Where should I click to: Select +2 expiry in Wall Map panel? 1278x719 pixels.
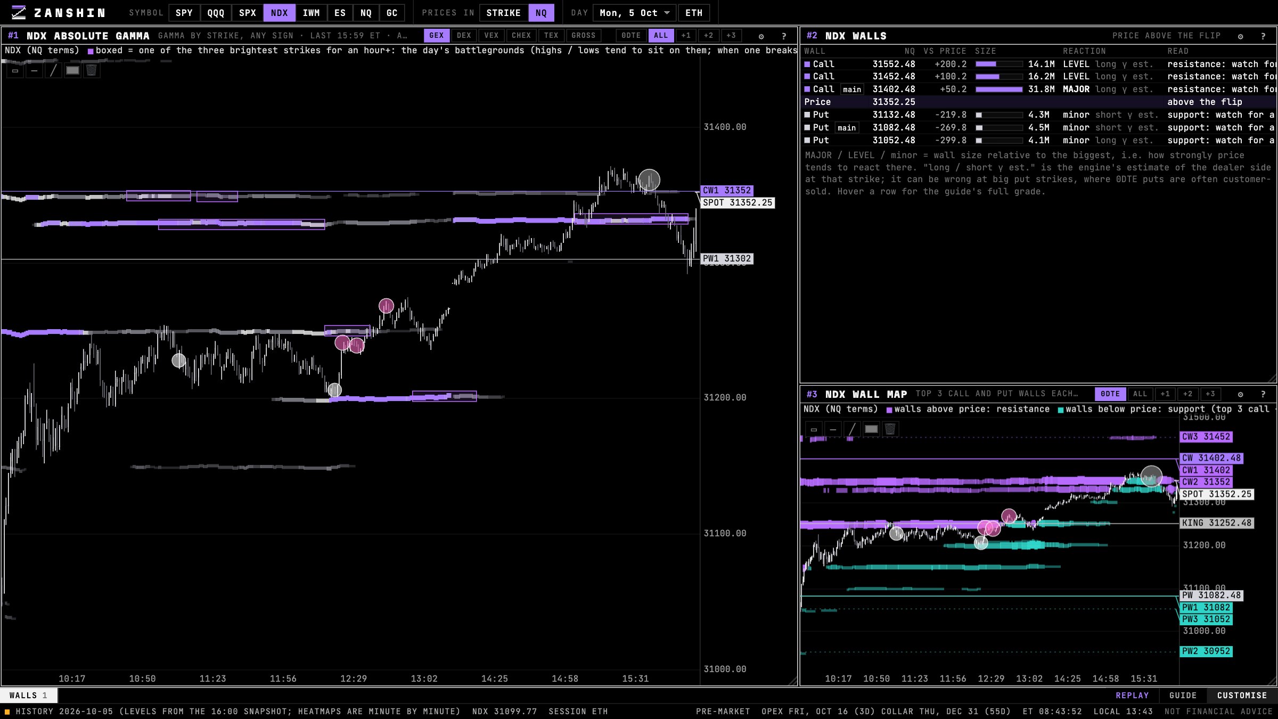[1187, 394]
